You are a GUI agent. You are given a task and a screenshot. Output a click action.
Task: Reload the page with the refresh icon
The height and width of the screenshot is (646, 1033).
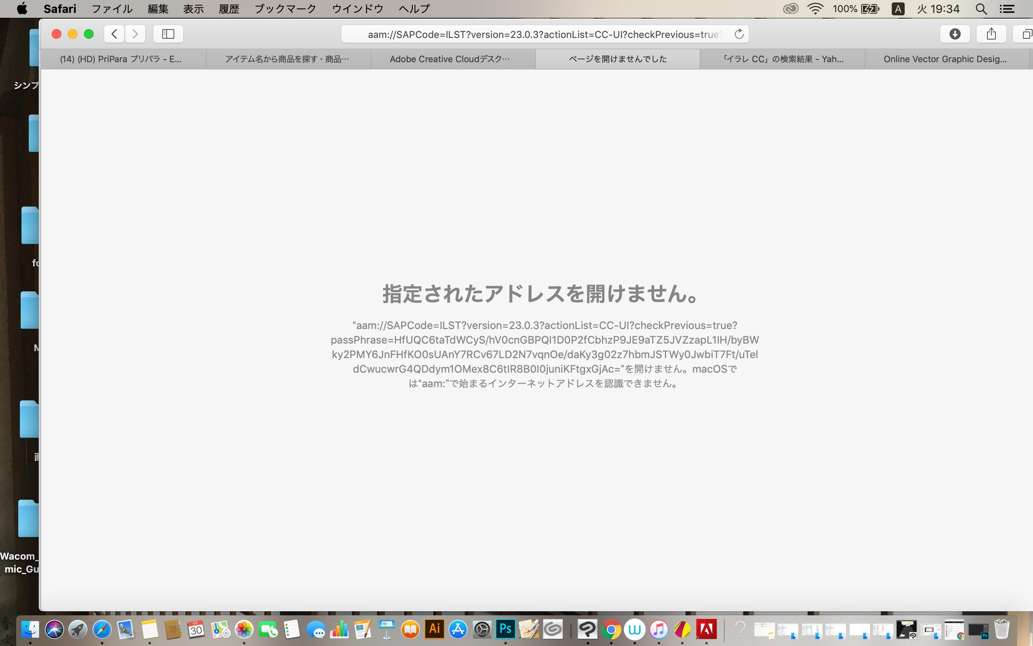pyautogui.click(x=739, y=34)
